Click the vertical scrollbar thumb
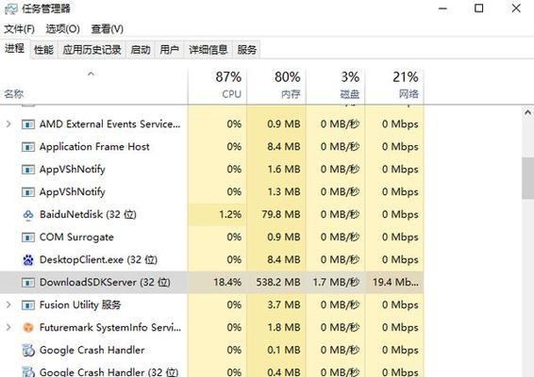 [x=527, y=178]
